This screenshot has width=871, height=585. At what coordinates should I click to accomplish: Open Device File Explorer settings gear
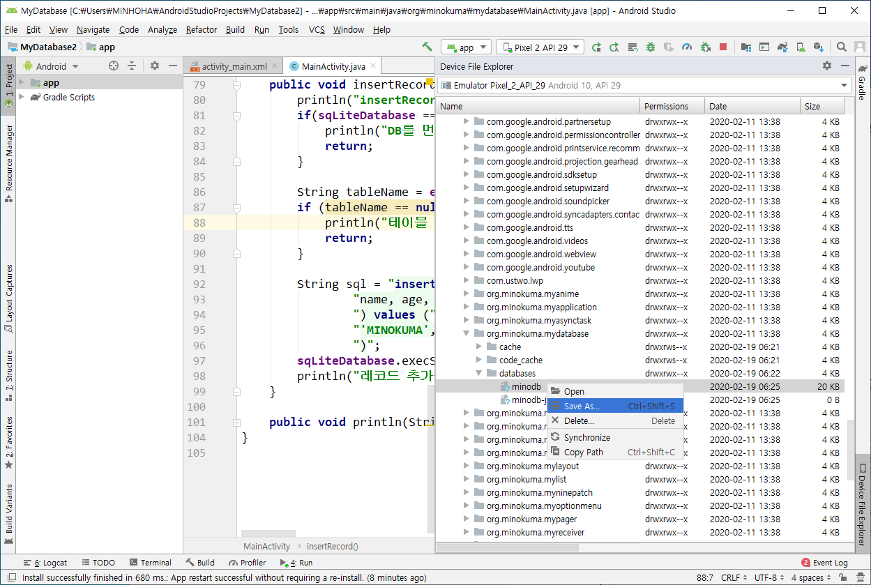[x=827, y=66]
